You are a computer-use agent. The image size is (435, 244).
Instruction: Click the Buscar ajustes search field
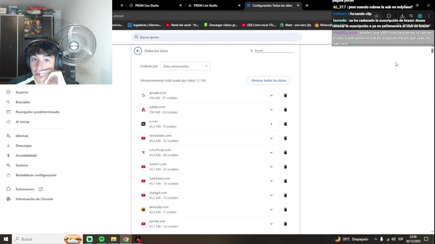click(x=217, y=37)
